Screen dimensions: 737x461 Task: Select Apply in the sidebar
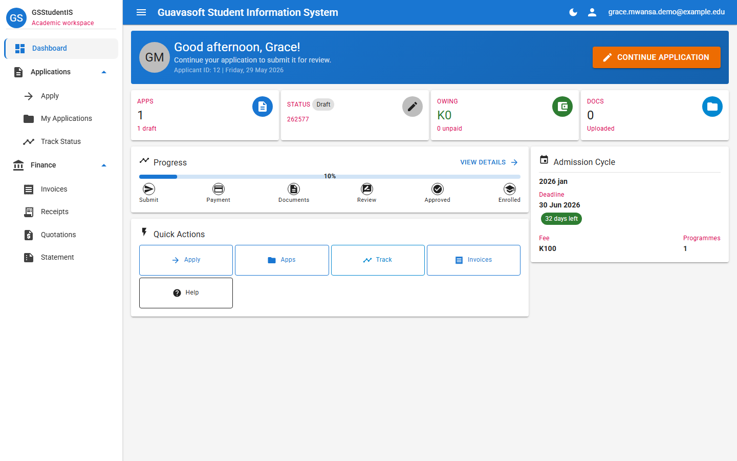61,96
